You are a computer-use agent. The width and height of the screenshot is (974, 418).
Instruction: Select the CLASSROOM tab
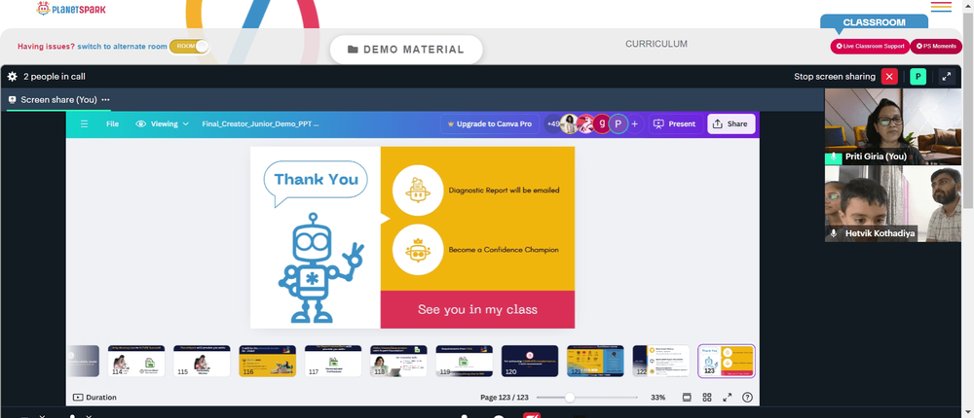(874, 22)
